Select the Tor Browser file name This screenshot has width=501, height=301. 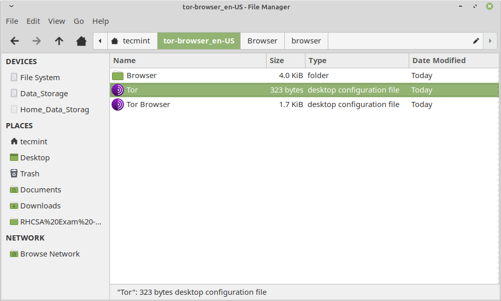(x=148, y=104)
